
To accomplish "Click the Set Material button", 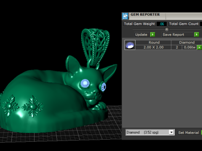I will [x=189, y=133].
